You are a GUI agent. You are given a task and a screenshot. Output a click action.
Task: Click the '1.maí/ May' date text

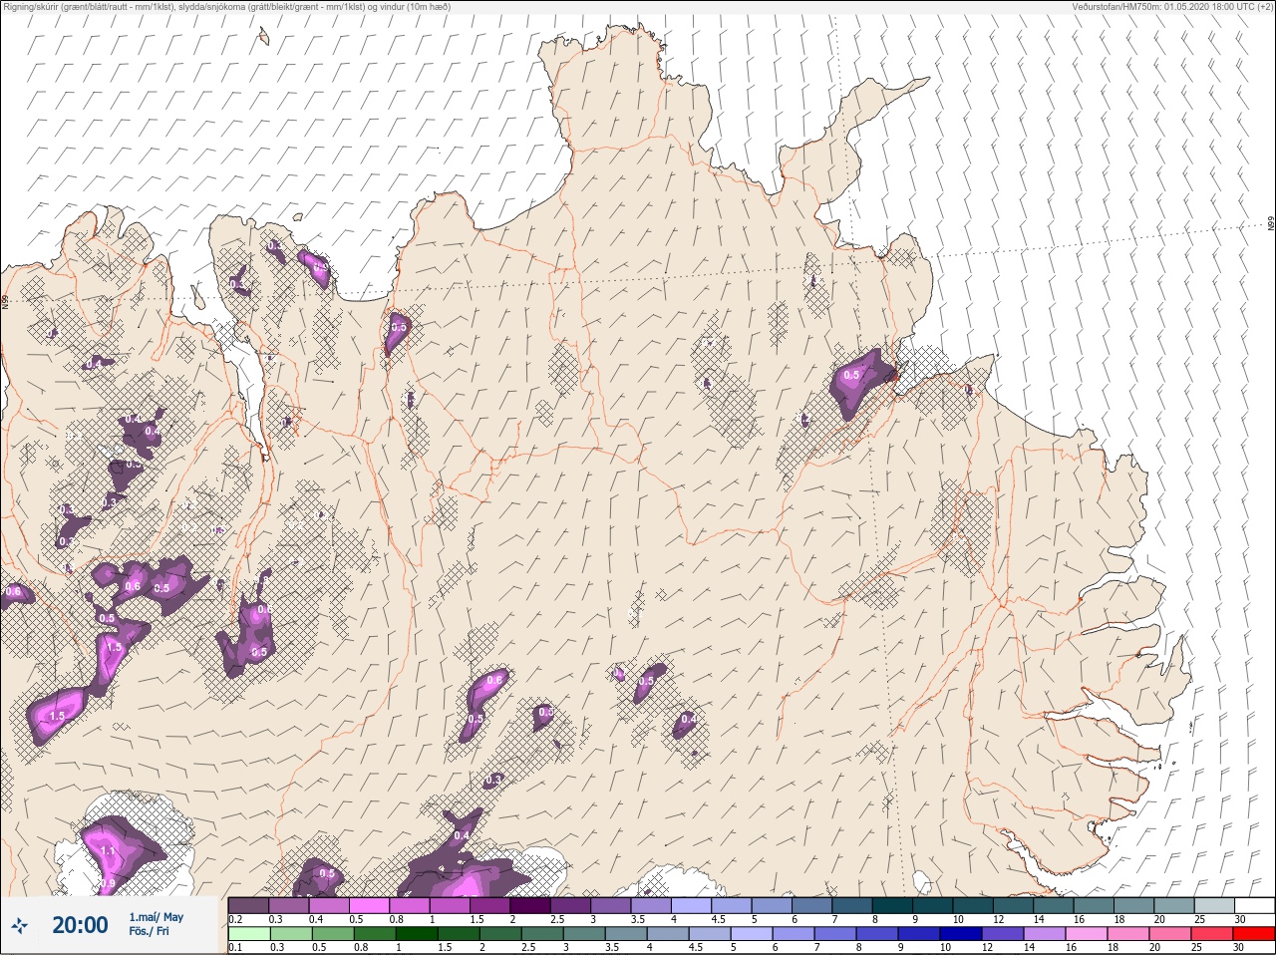157,917
